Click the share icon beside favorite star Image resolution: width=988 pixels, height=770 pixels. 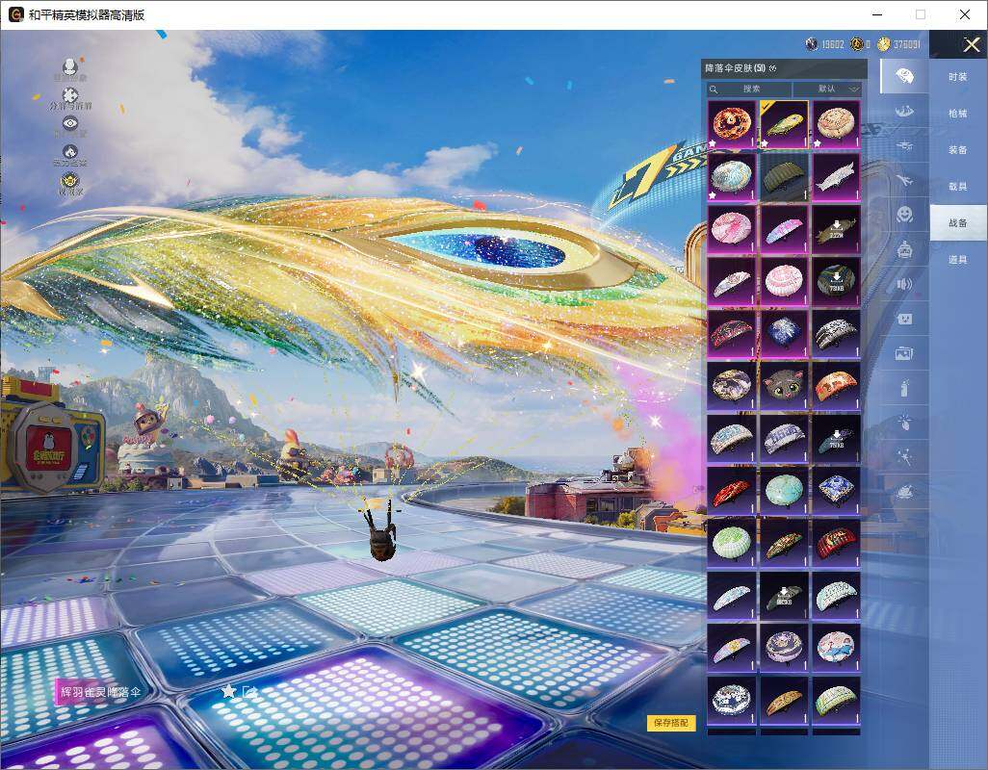click(249, 691)
